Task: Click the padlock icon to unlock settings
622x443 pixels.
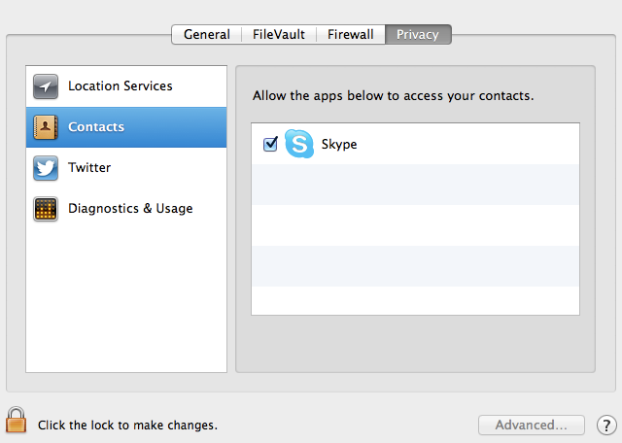Action: coord(16,420)
